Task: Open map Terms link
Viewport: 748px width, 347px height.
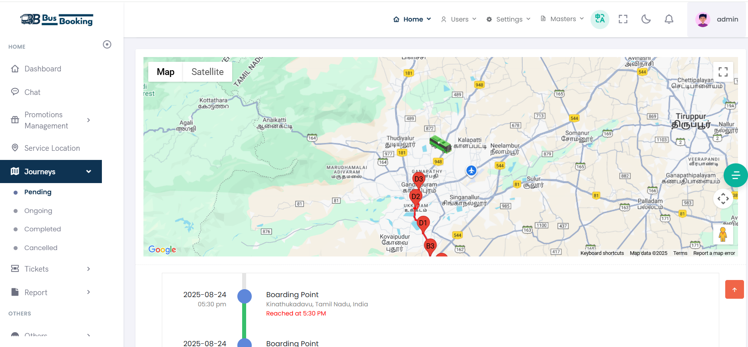Action: 680,253
